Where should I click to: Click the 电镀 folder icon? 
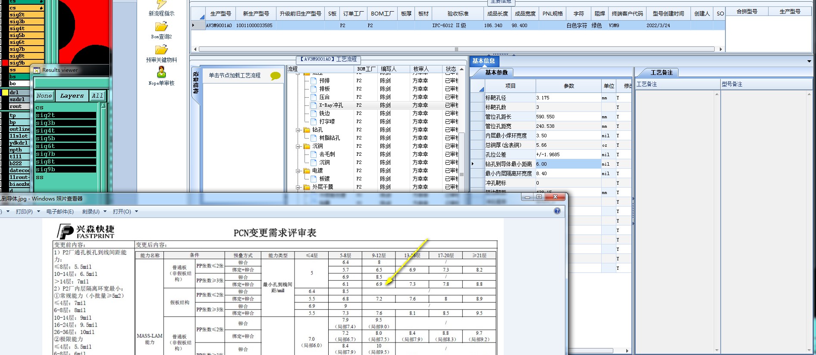click(x=307, y=170)
